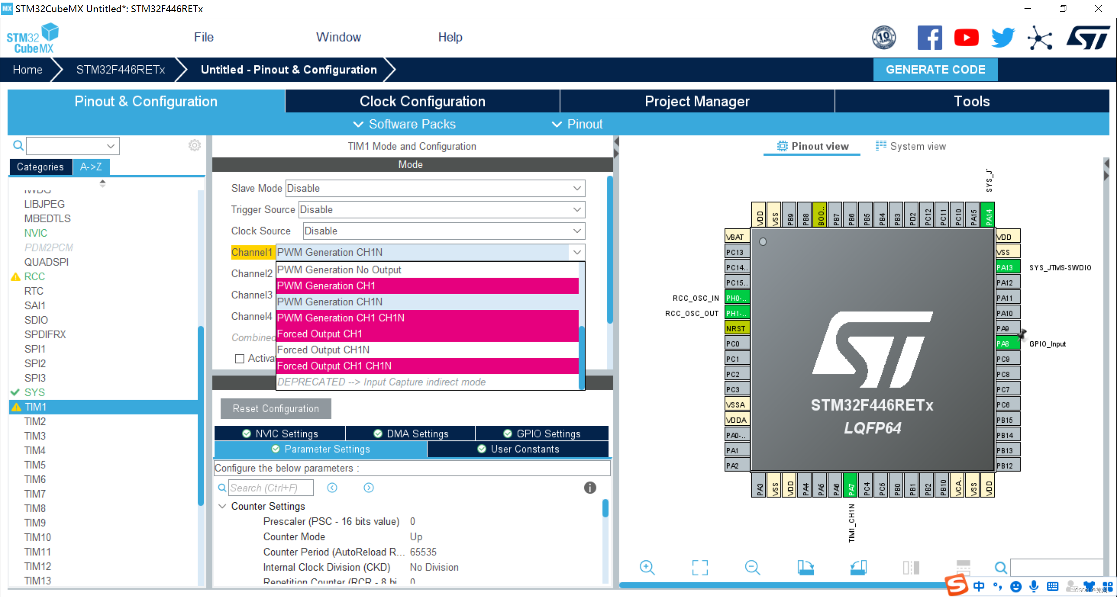Open the YouTube icon link
The width and height of the screenshot is (1117, 597).
[966, 38]
